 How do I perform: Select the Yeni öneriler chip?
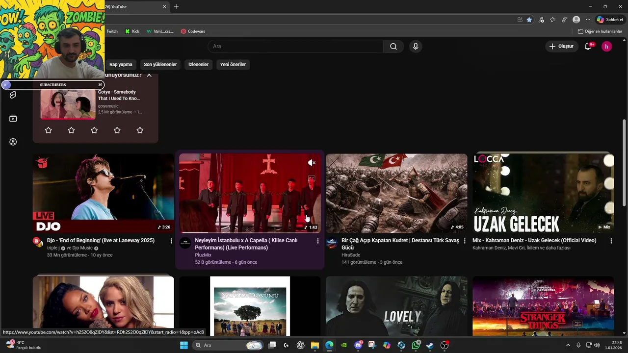233,64
